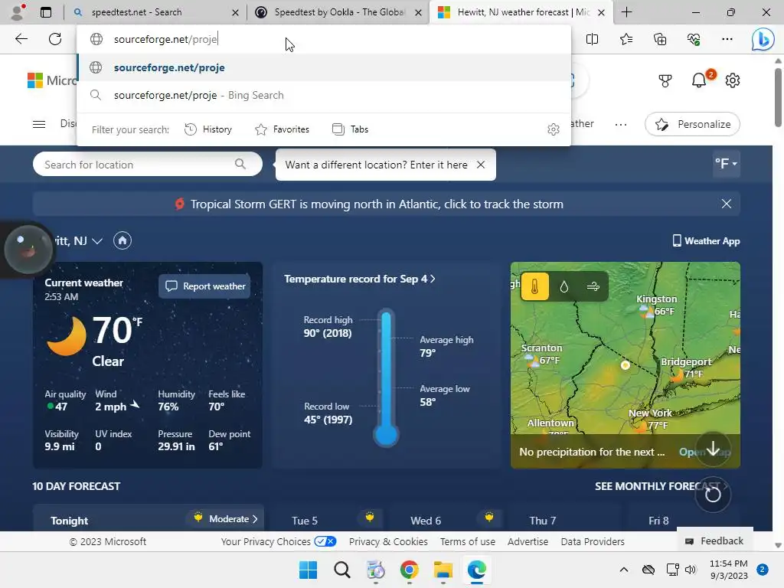
Task: Select the wind map layer icon
Action: (593, 286)
